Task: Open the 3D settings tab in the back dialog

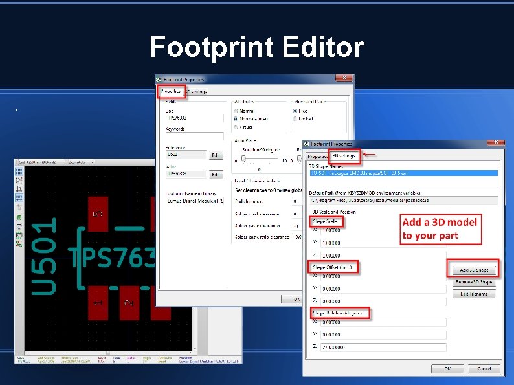Action: [196, 92]
